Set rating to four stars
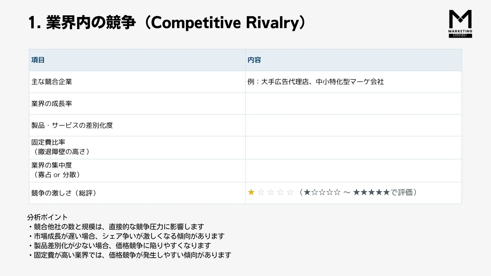Viewport: 491px width, 276px height. click(x=280, y=192)
